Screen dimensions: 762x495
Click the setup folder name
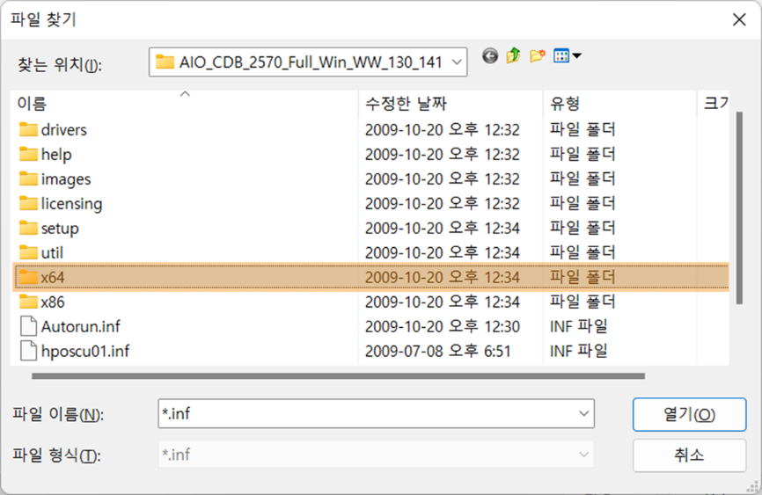coord(60,229)
